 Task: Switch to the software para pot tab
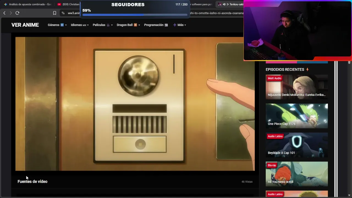202,4
